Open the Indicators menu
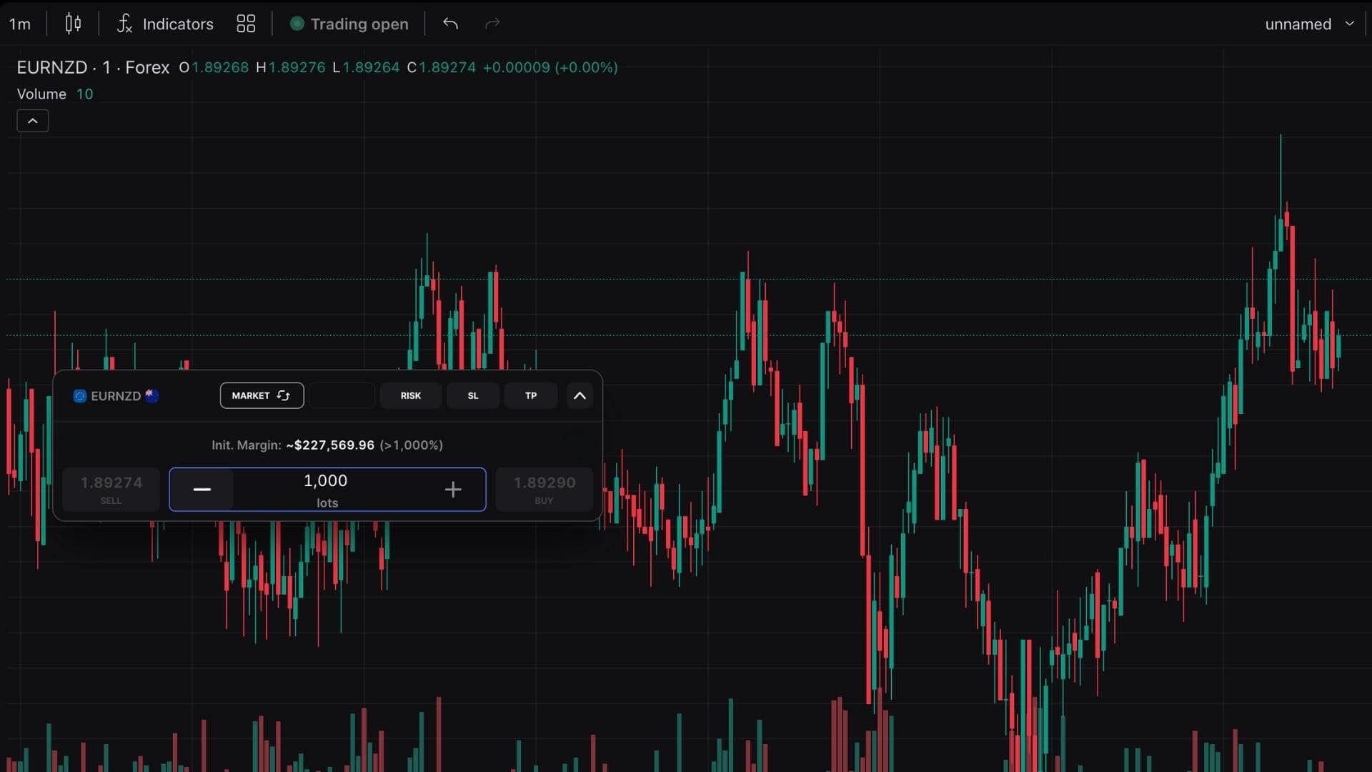Viewport: 1372px width, 772px height. click(x=165, y=24)
